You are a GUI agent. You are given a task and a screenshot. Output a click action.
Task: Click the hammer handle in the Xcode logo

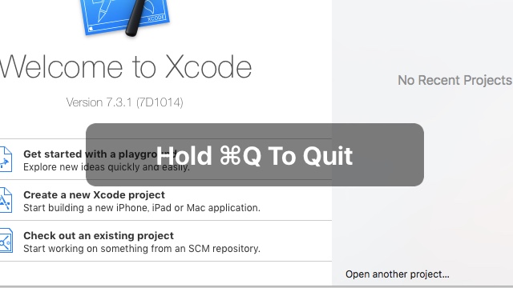coord(136,18)
